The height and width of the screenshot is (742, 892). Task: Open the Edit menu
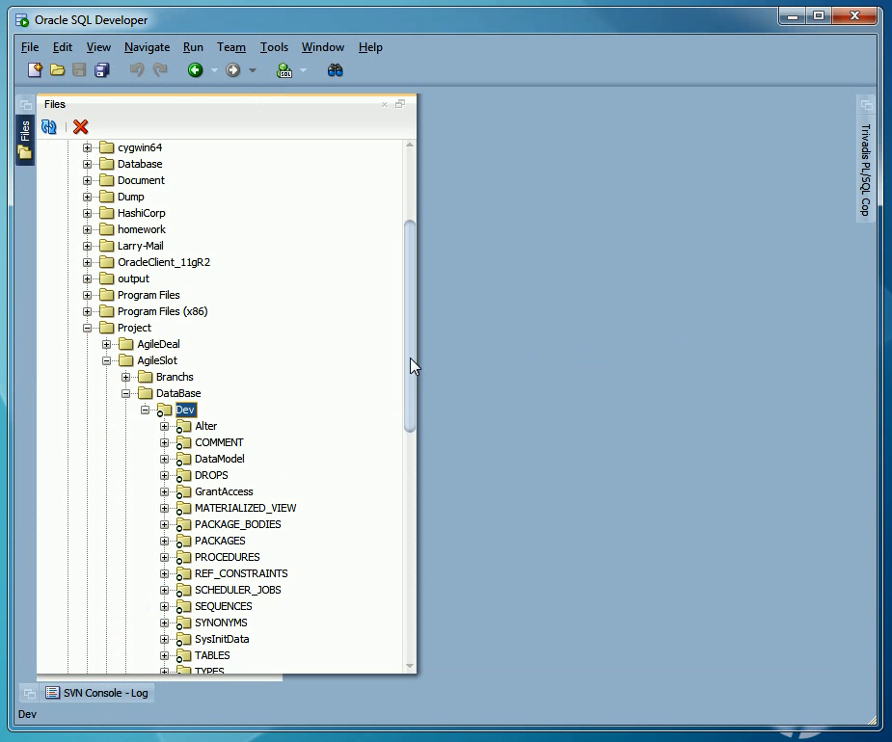pos(63,47)
